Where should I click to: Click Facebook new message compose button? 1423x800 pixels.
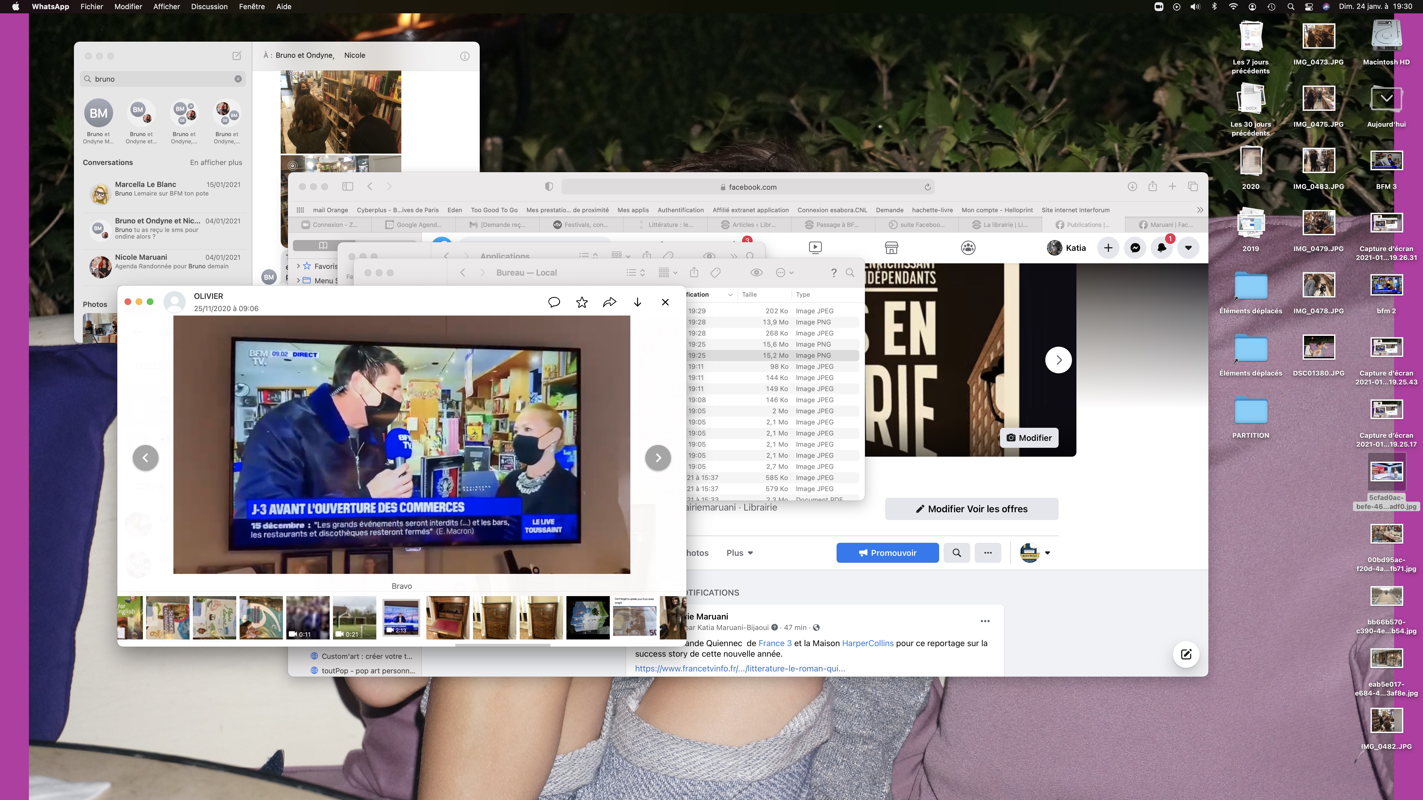click(1186, 654)
